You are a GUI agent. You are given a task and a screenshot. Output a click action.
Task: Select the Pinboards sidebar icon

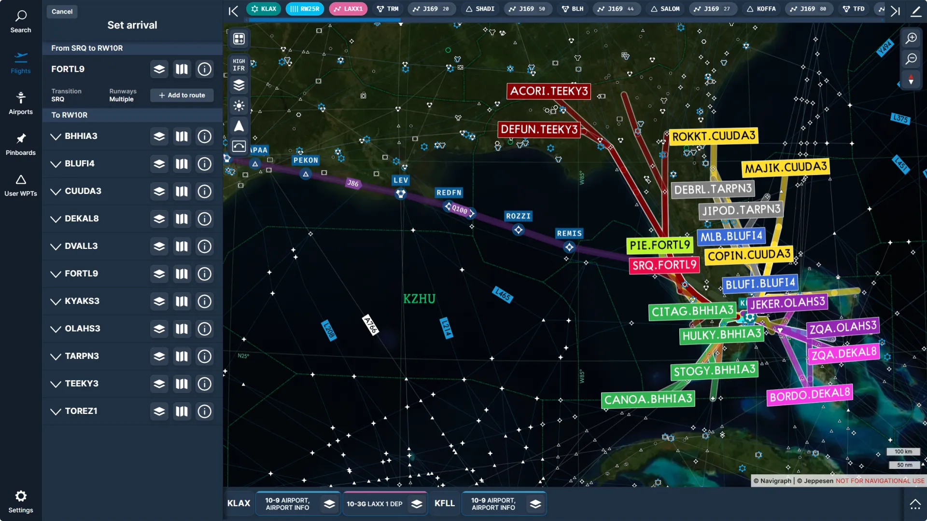pos(20,143)
